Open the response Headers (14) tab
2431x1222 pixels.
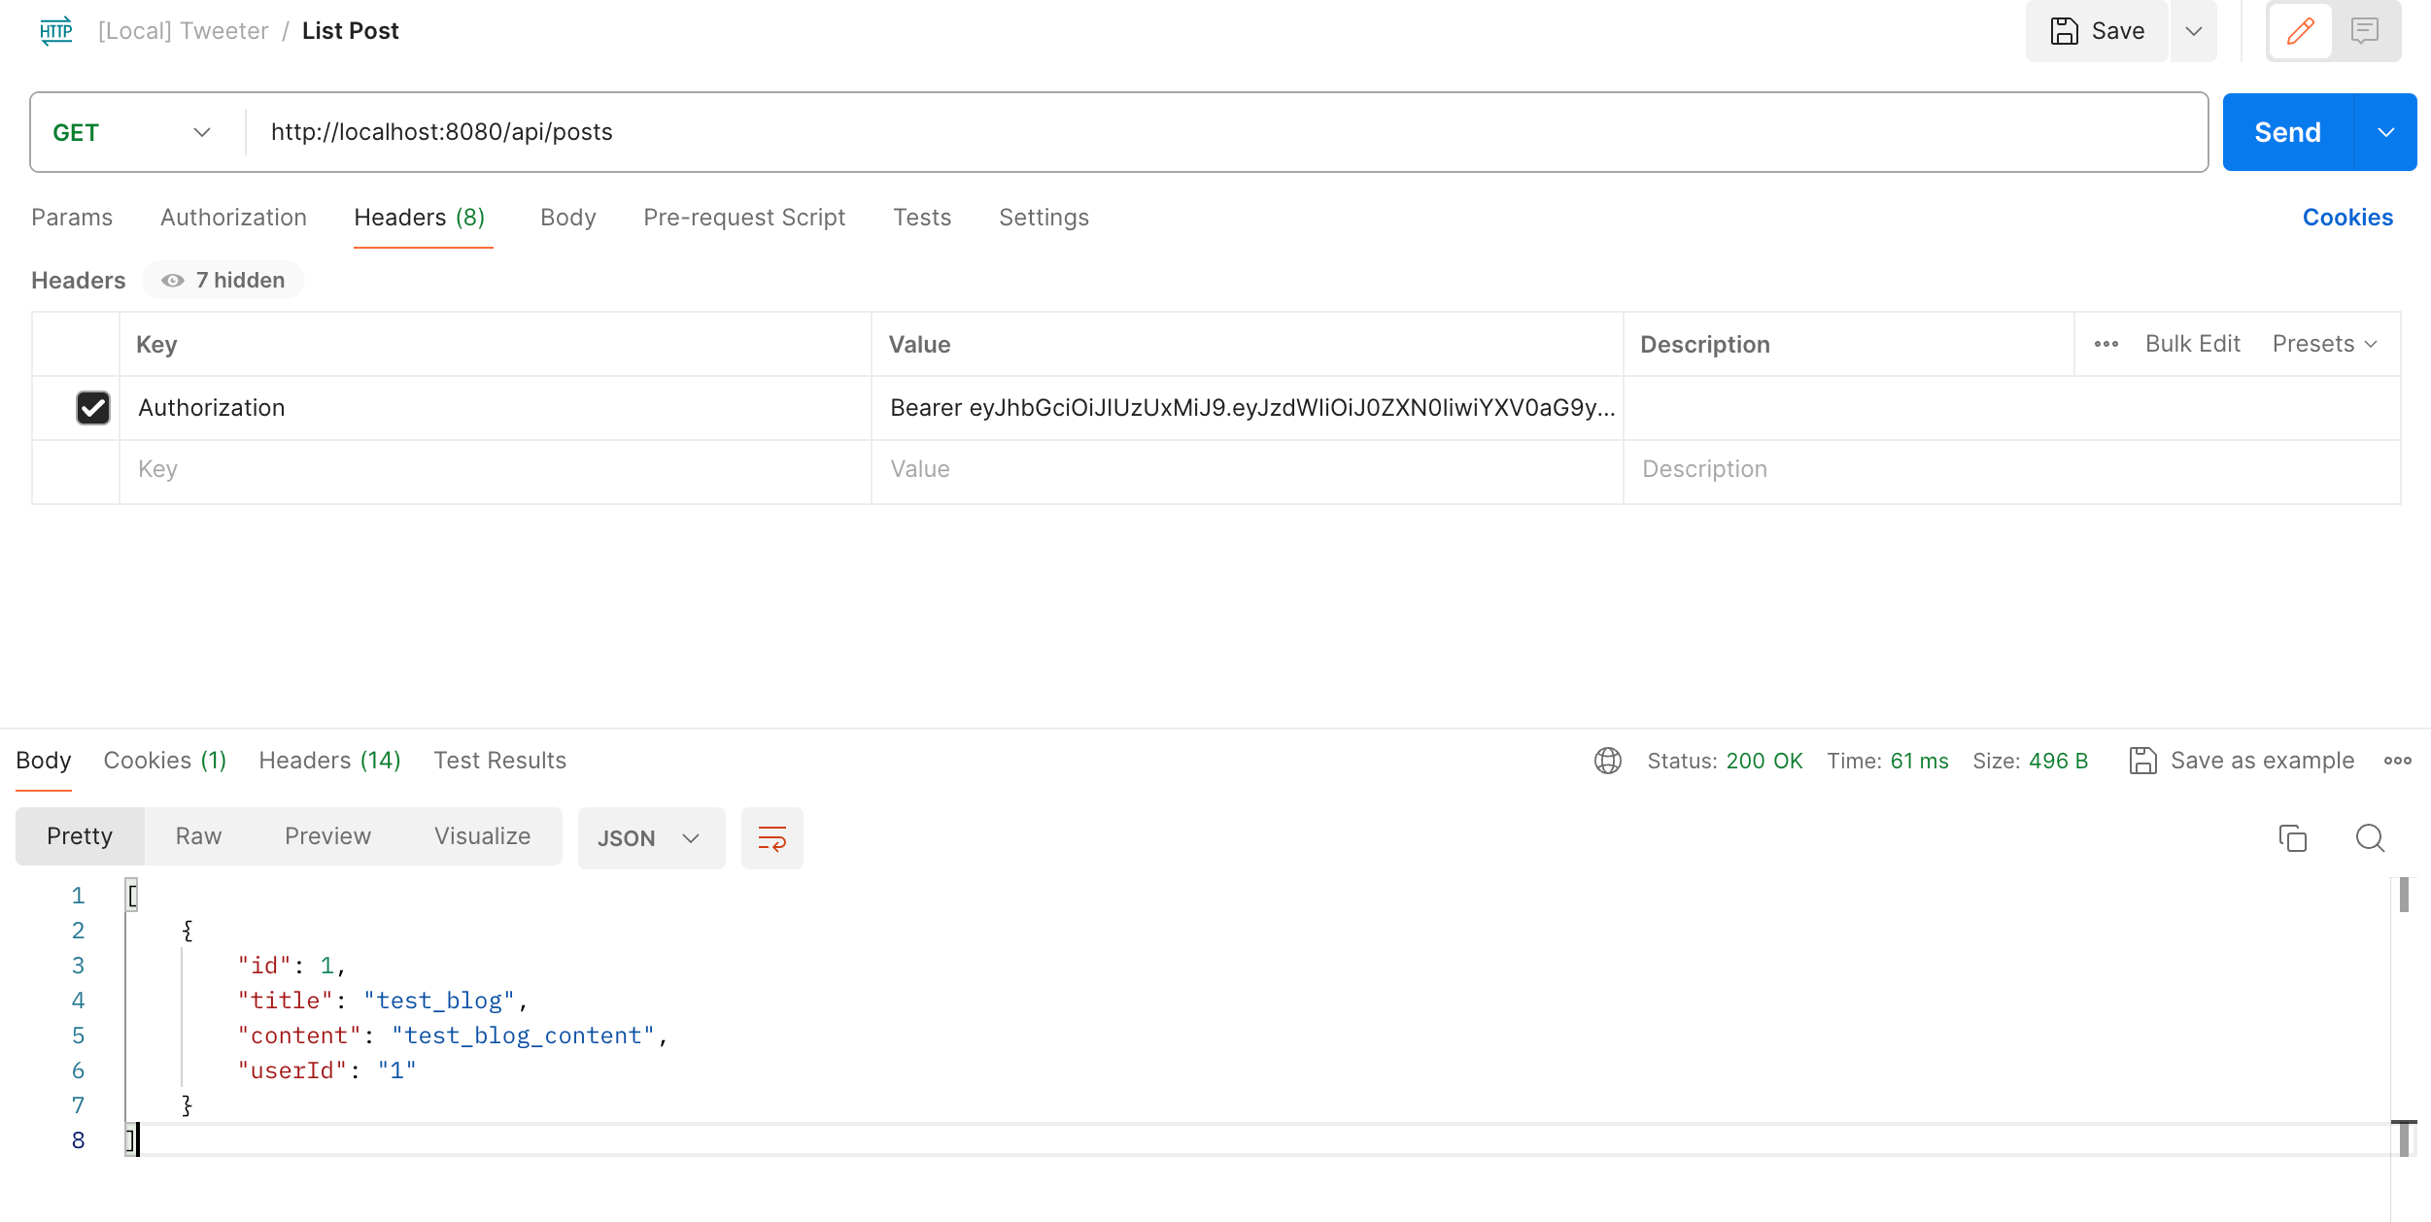coord(329,761)
